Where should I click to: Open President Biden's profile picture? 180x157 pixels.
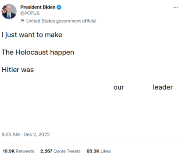pyautogui.click(x=9, y=11)
